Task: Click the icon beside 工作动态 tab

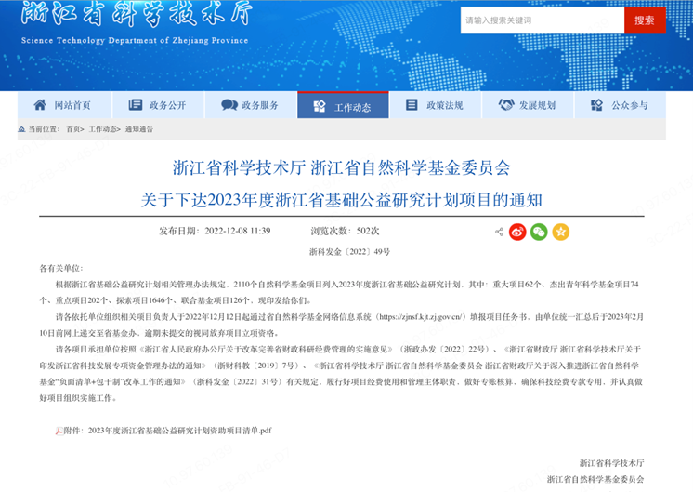Action: (x=320, y=106)
